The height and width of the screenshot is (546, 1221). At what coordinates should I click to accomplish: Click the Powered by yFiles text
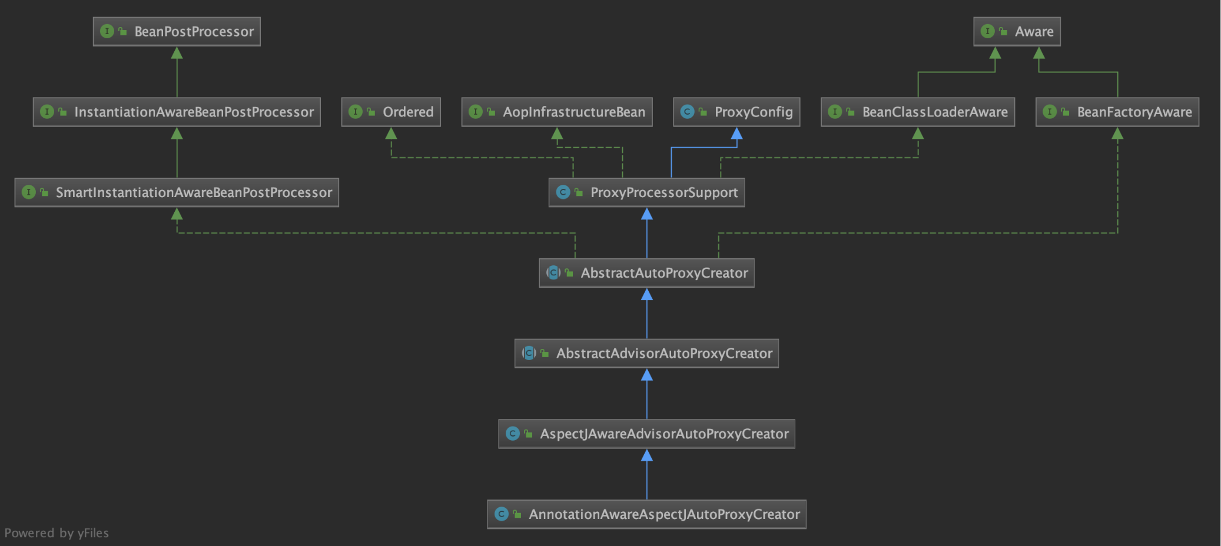57,533
